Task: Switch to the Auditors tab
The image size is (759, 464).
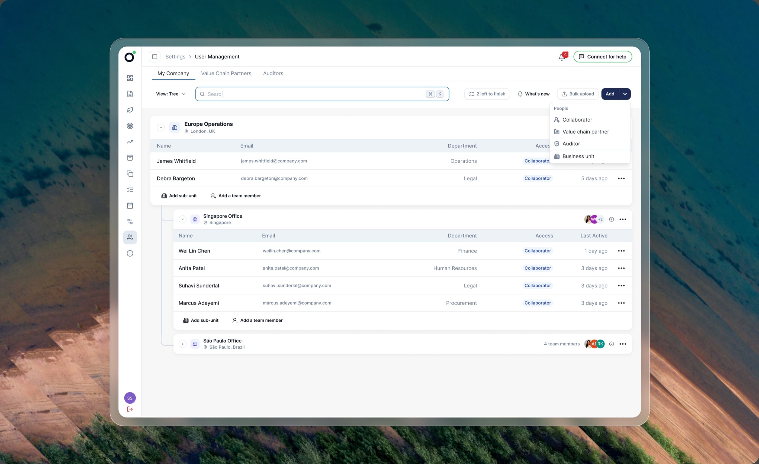Action: (273, 73)
